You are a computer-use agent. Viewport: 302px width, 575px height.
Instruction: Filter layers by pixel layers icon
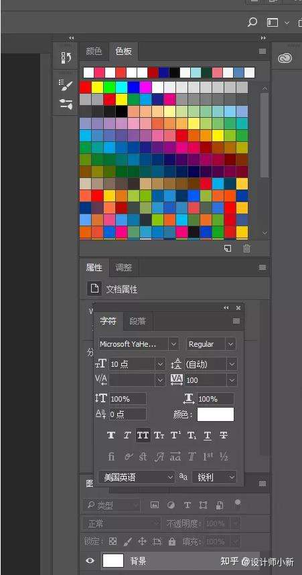[155, 505]
